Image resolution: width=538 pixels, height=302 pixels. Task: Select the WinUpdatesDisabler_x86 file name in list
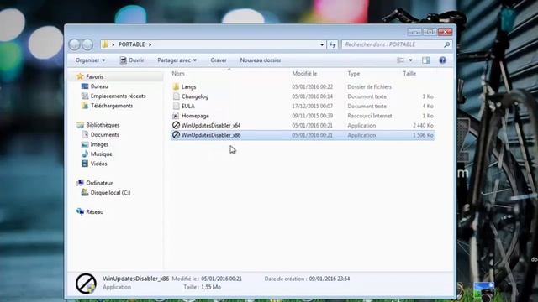tap(211, 135)
